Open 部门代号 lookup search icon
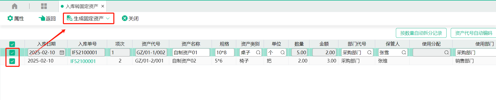Viewport: 496px width, 100px height. tap(369, 52)
